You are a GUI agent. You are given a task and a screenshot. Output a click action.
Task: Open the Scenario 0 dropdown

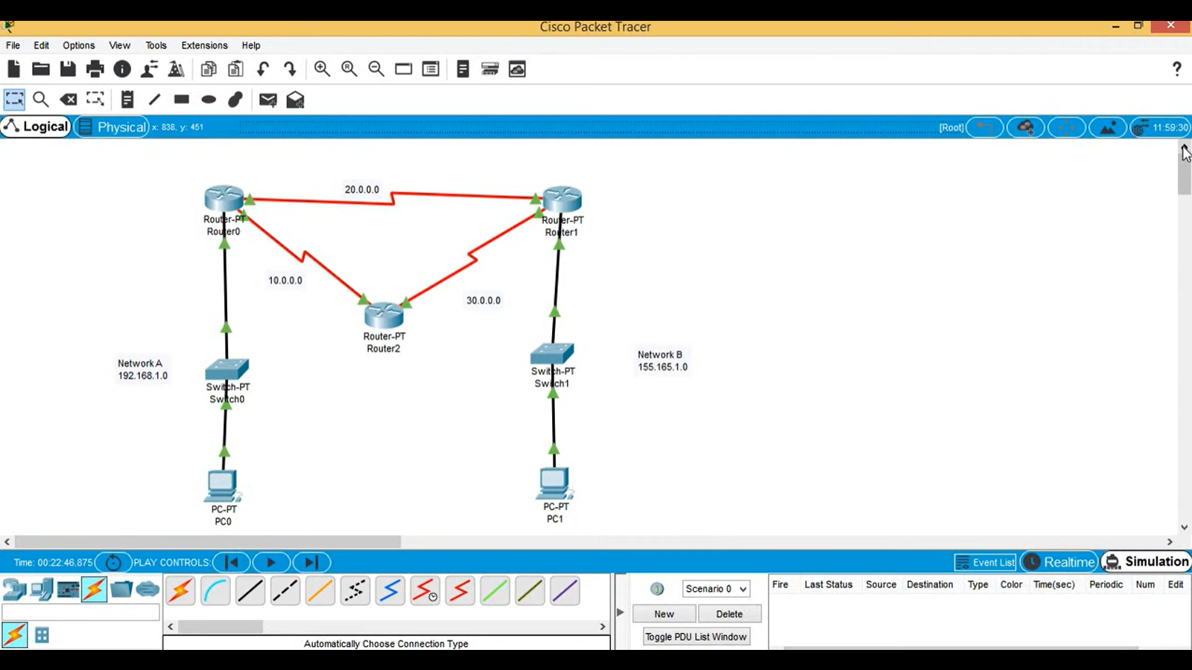[x=715, y=589]
